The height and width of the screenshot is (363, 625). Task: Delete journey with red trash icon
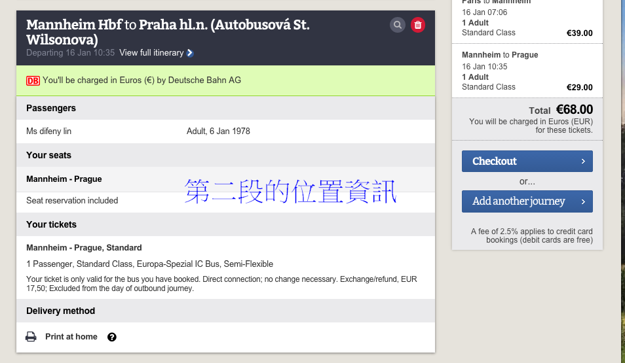[418, 25]
